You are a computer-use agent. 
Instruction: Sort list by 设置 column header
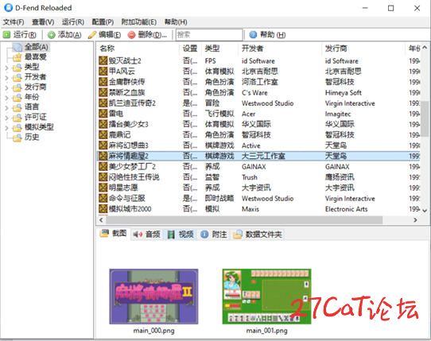tap(190, 48)
